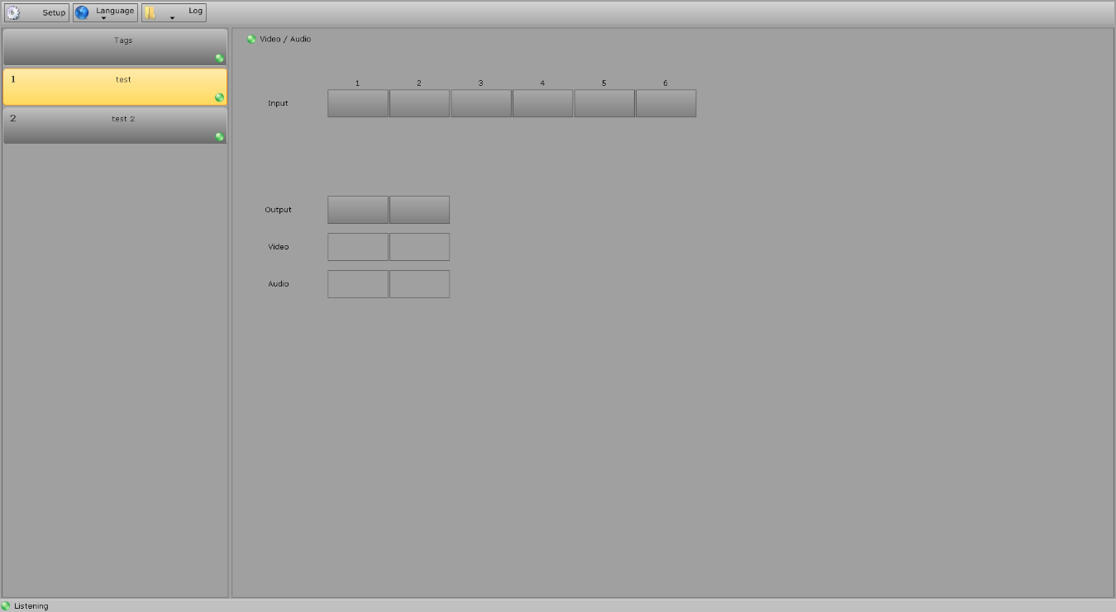Click the Video / Audio status indicator

coord(251,39)
